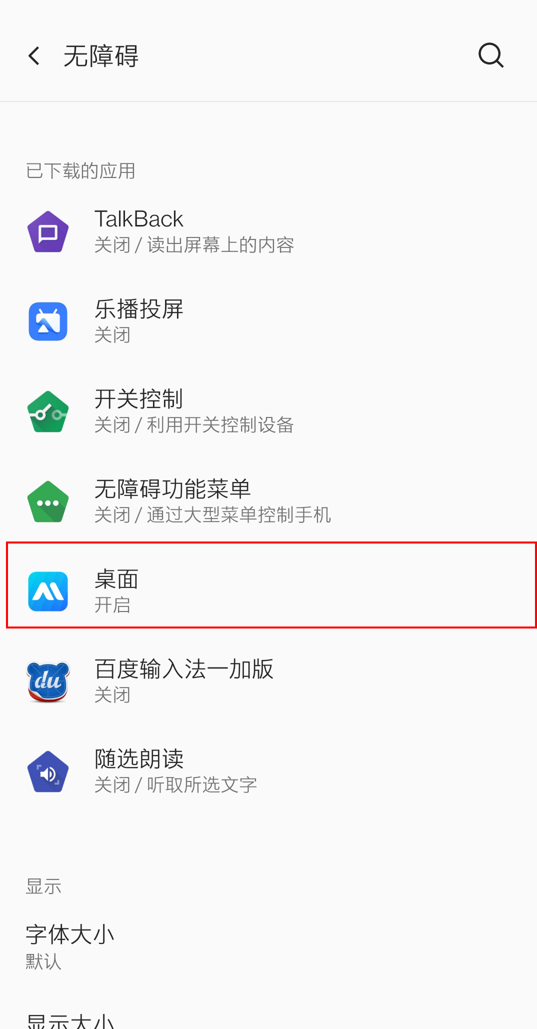Viewport: 537px width, 1029px height.
Task: Open TalkBack settings entry
Action: [268, 231]
